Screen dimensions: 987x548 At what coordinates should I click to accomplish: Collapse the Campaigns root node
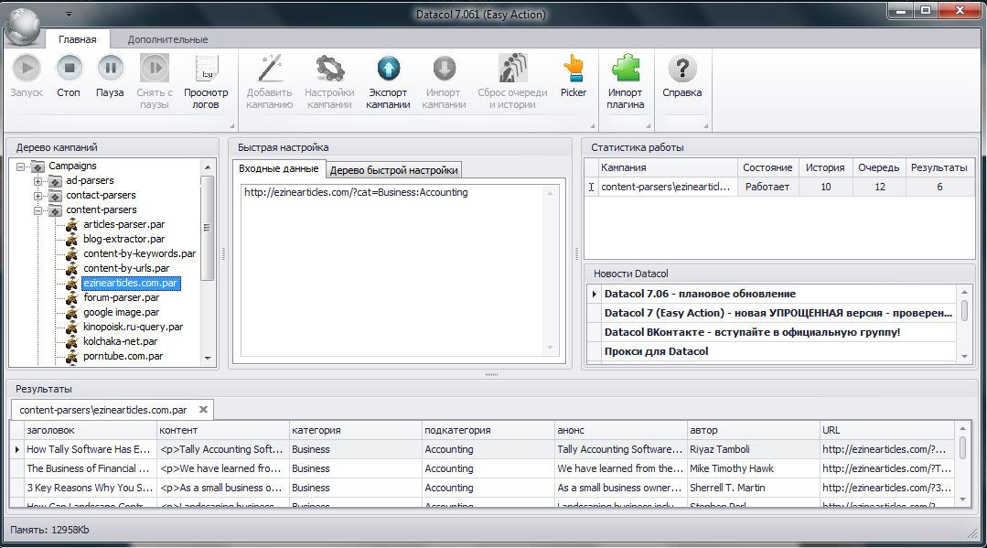(21, 167)
